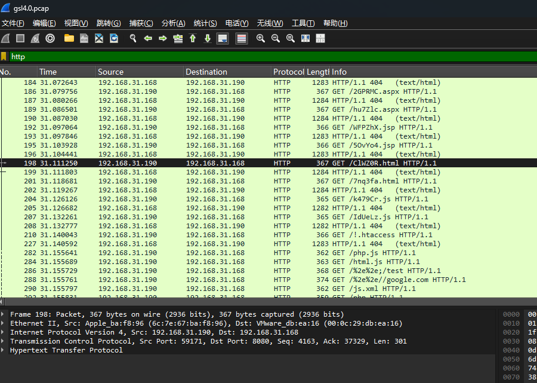Click the find packet magnifier icon
This screenshot has width=537, height=383.
[x=133, y=38]
